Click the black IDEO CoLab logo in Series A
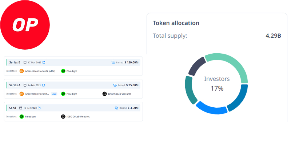The image size is (291, 145). (x=105, y=94)
